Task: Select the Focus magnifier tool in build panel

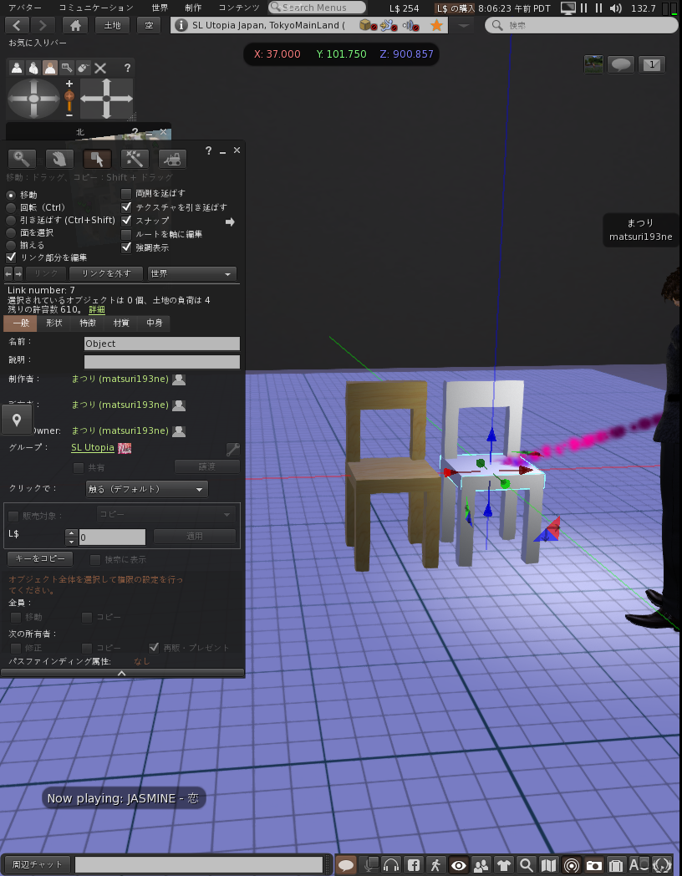Action: [x=22, y=159]
